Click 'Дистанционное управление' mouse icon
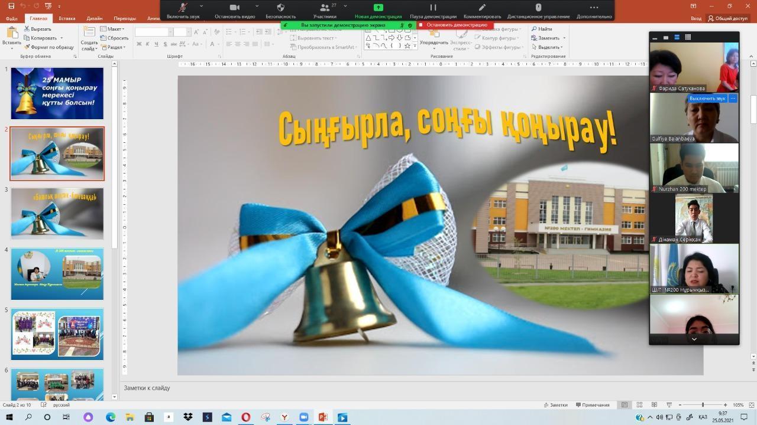This screenshot has width=757, height=425. pos(538,8)
